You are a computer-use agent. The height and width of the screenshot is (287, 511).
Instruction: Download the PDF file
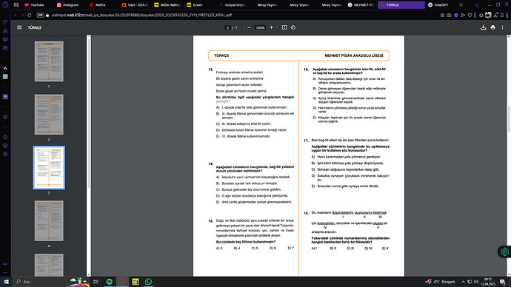(x=483, y=27)
